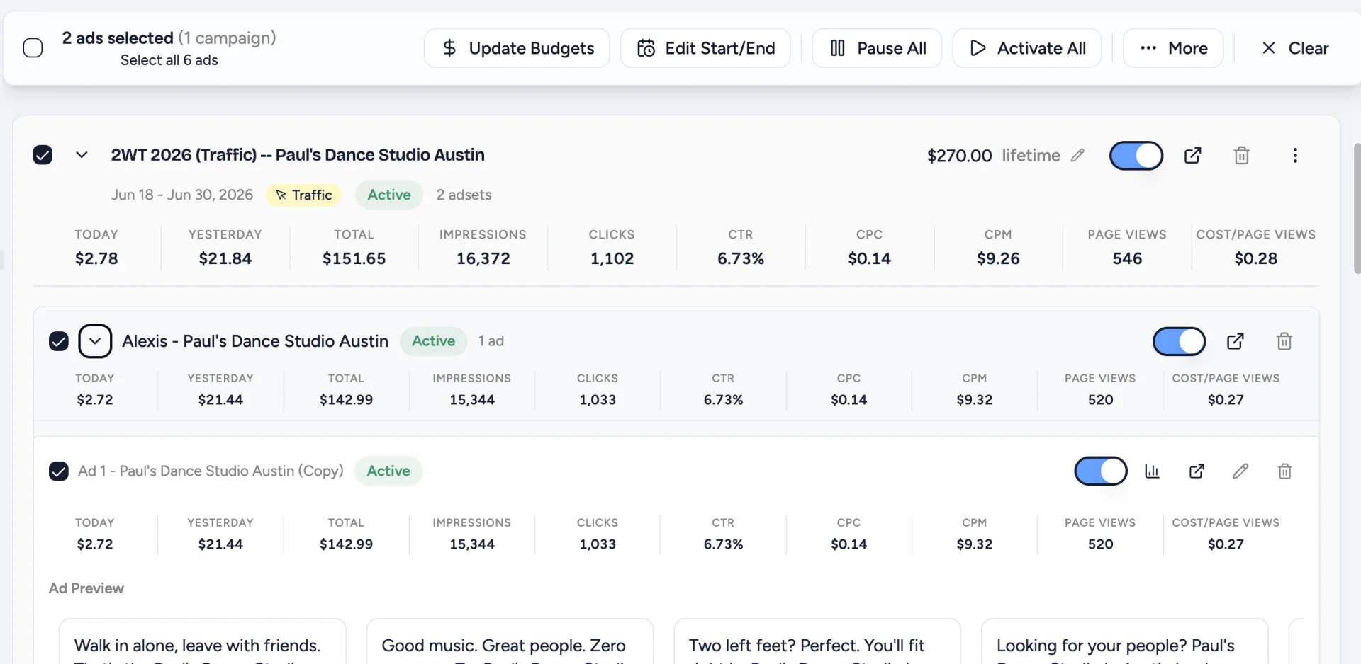Click Ad 1 (Copy) Active status badge
Screen dimensions: 1361x664
388,471
